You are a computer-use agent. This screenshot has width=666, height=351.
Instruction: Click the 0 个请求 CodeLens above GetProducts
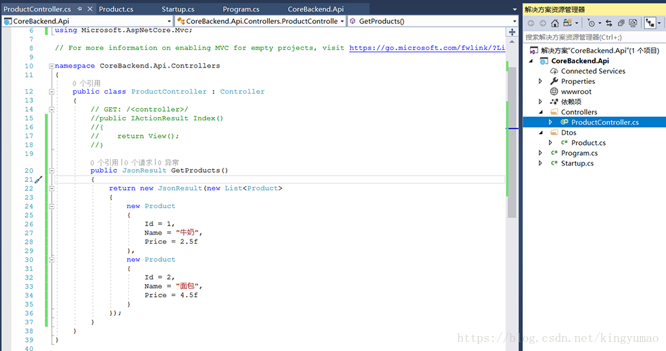tap(138, 162)
